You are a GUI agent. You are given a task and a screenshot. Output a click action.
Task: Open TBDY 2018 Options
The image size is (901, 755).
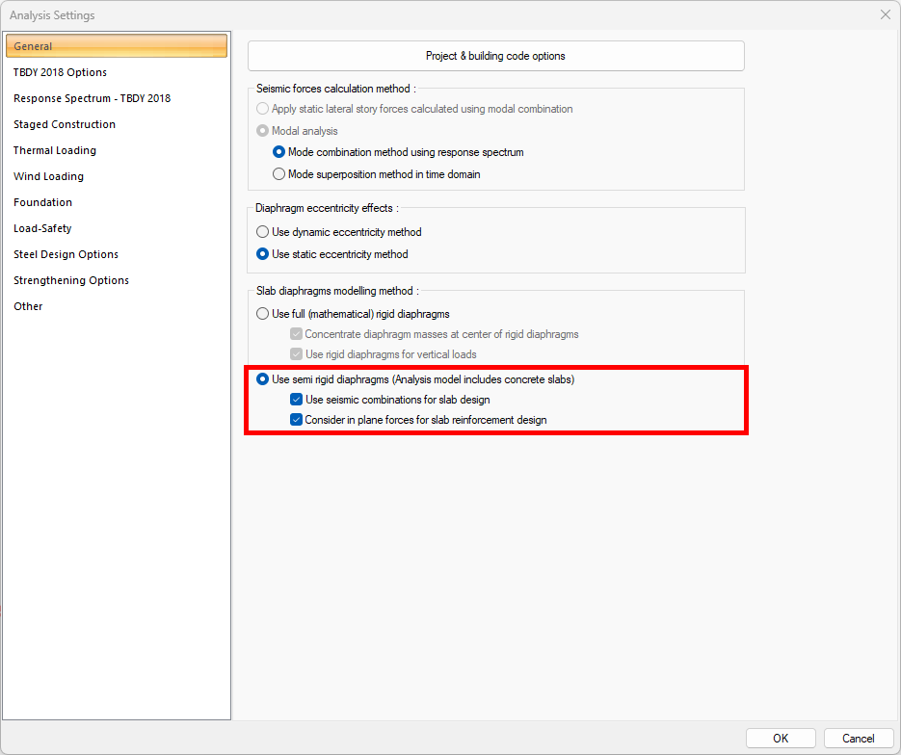(61, 72)
